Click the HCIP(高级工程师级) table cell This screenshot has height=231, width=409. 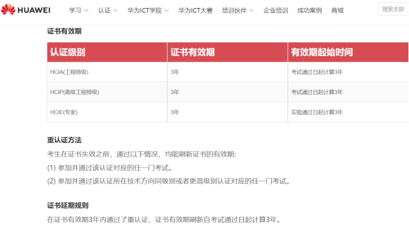(107, 92)
